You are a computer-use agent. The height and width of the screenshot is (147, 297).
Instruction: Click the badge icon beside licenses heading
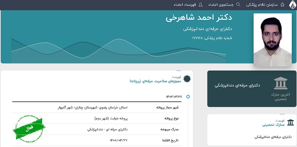pyautogui.click(x=187, y=79)
